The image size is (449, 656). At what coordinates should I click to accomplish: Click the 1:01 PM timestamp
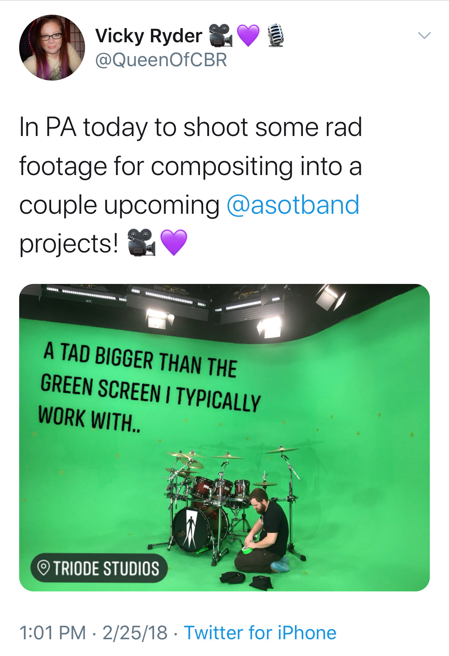(x=53, y=633)
